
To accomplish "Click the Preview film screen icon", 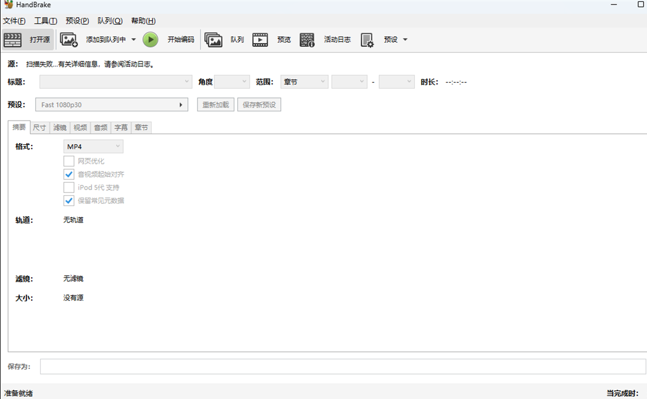I will click(260, 40).
